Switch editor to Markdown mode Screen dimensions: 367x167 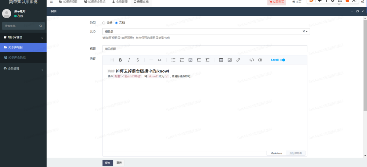click(x=276, y=153)
